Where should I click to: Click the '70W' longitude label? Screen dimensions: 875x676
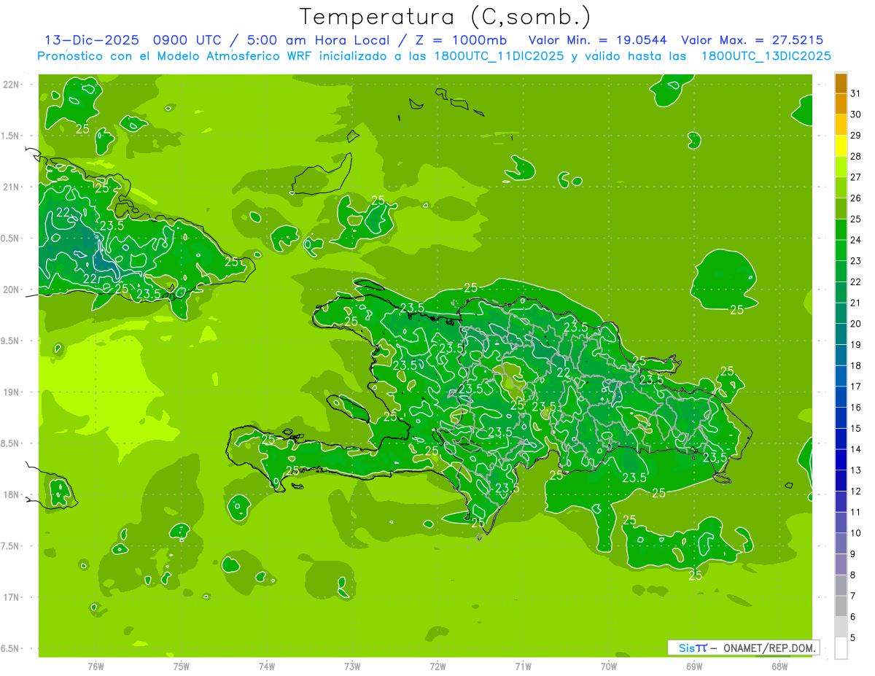point(609,666)
